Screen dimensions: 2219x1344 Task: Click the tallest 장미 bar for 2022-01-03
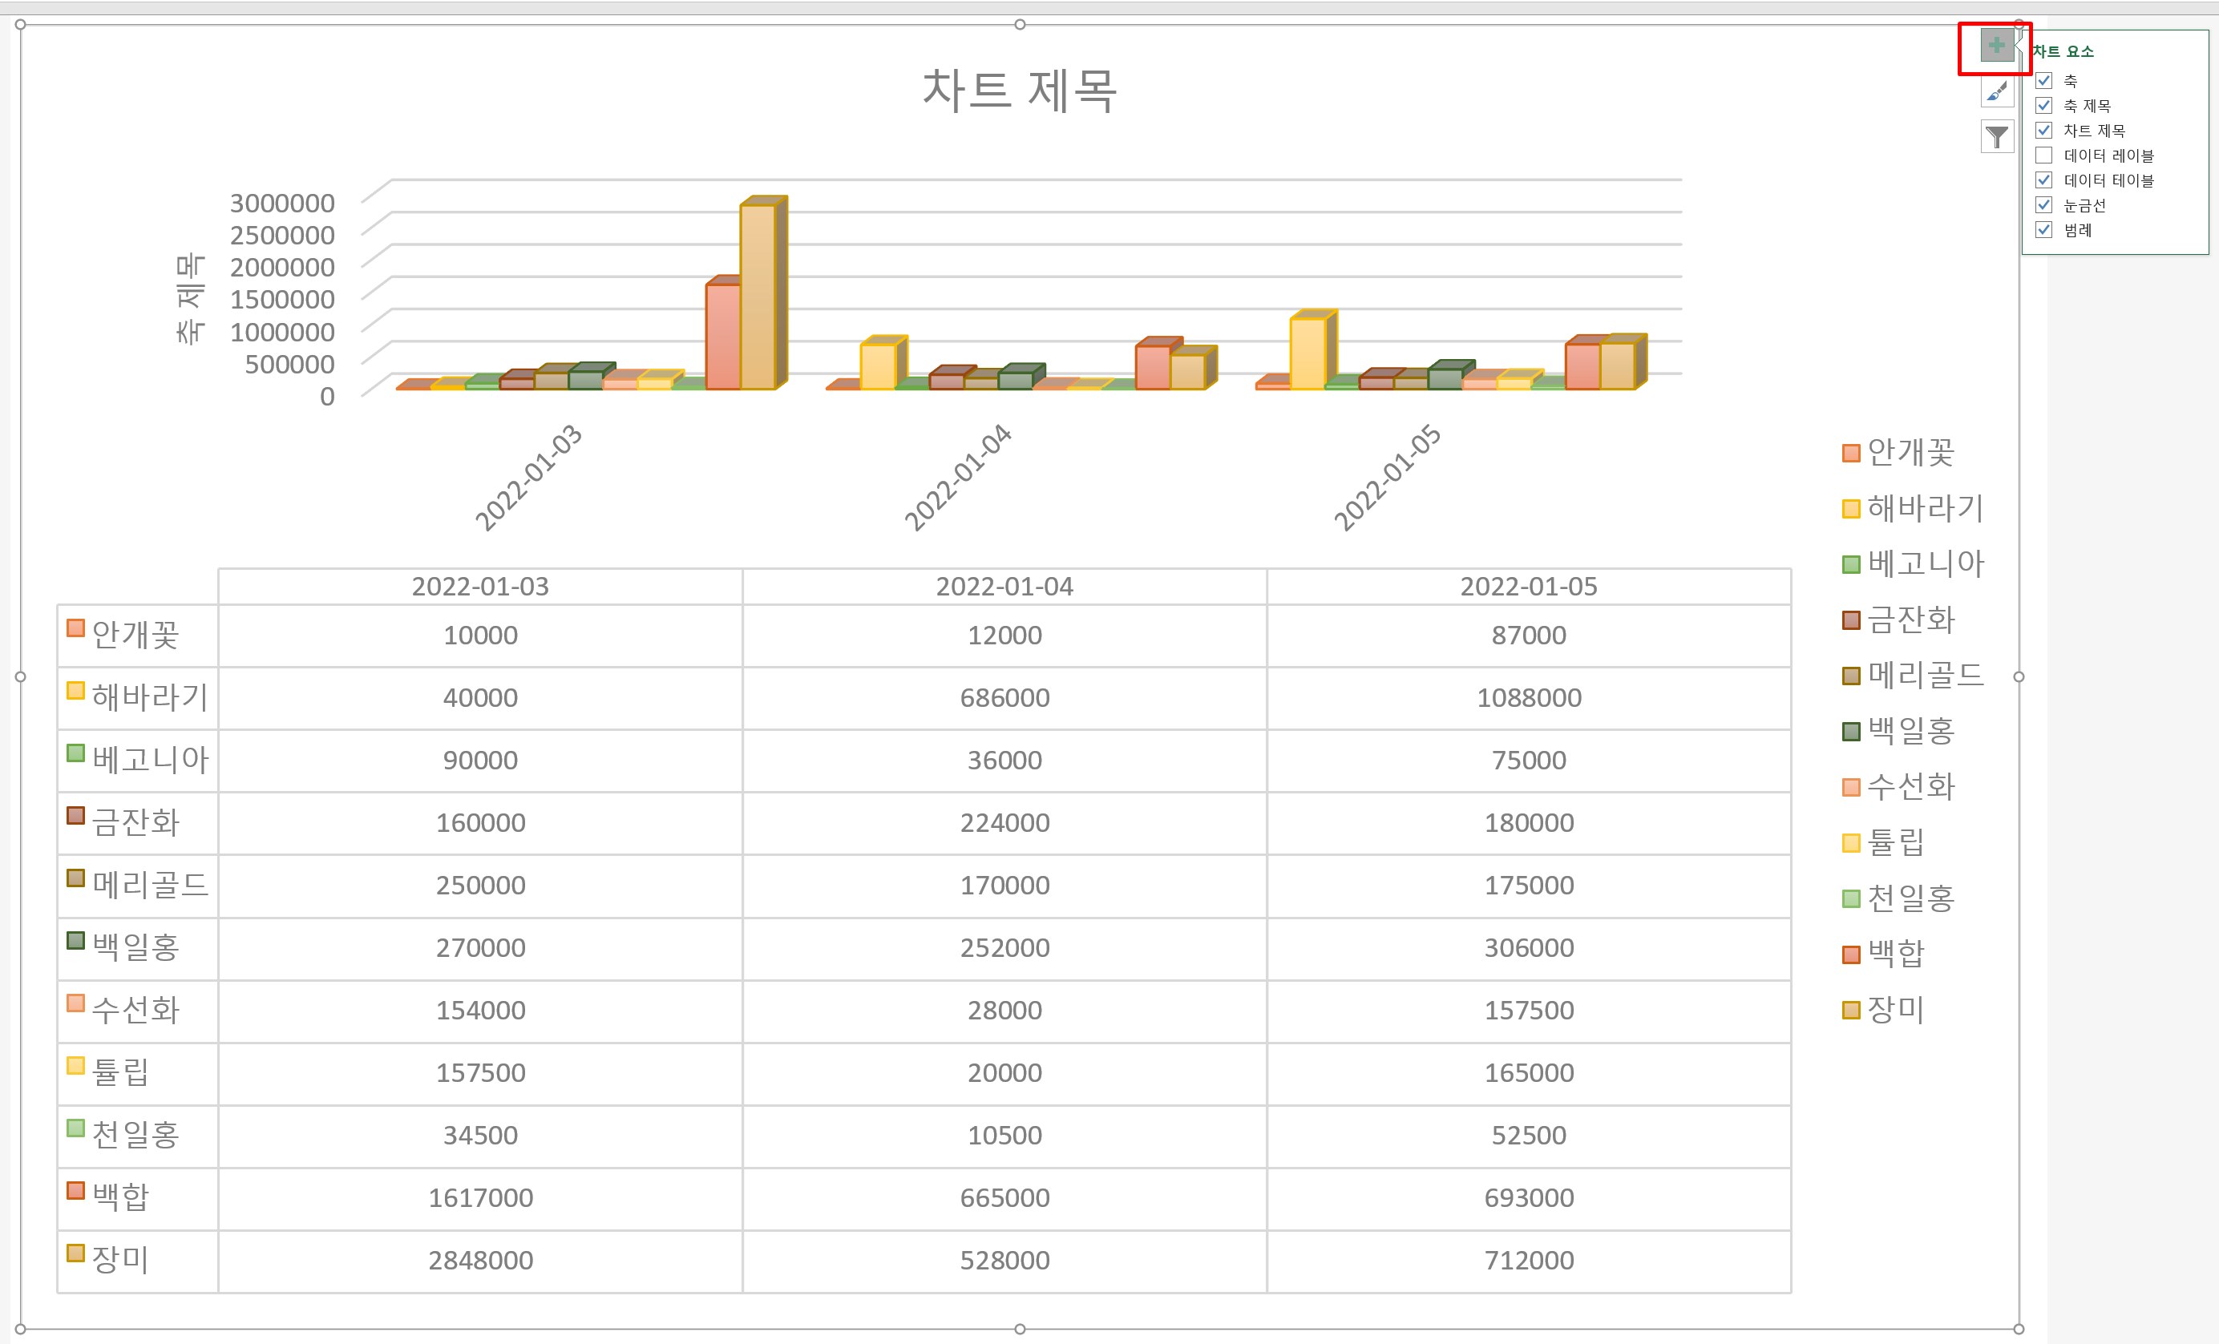pos(758,297)
